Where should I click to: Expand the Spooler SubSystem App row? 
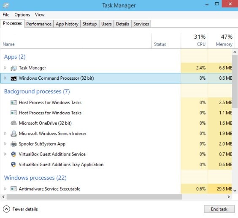5,144
